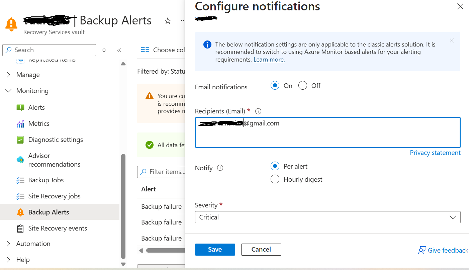Image resolution: width=469 pixels, height=270 pixels.
Task: Click in the Recipients email text box
Action: (x=327, y=132)
